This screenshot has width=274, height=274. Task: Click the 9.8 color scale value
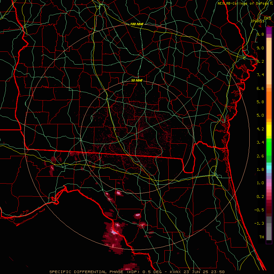click(260, 34)
